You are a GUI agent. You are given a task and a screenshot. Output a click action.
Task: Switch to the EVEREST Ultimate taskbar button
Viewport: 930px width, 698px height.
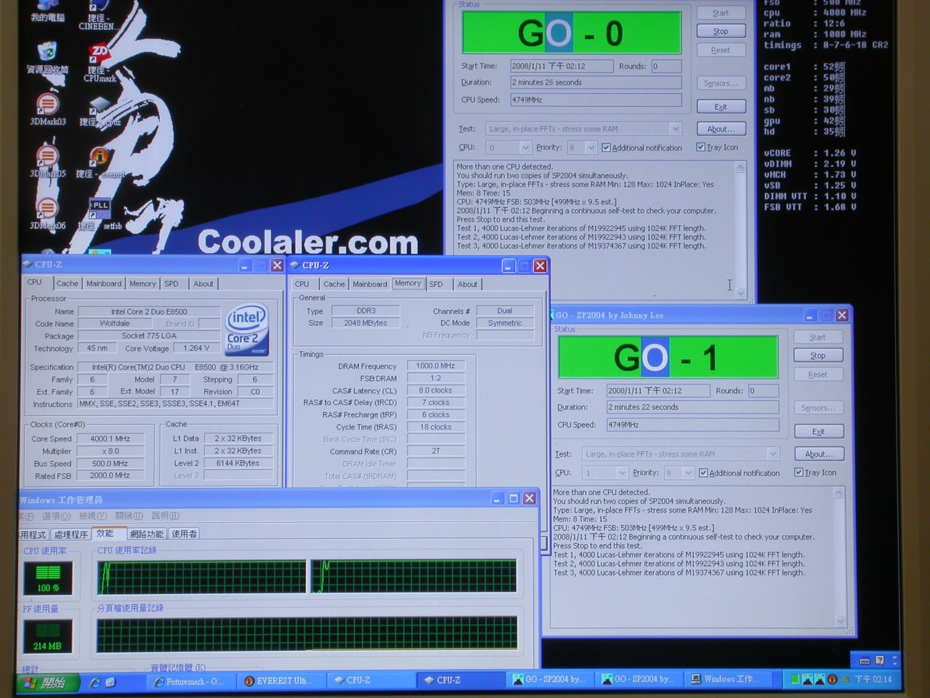point(280,681)
